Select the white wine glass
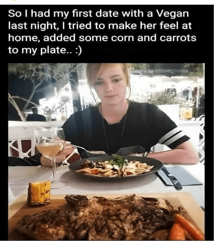 pyautogui.click(x=51, y=157)
